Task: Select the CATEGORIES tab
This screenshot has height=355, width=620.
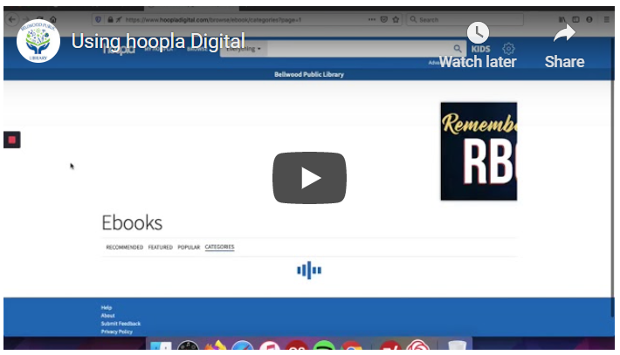Action: tap(219, 247)
